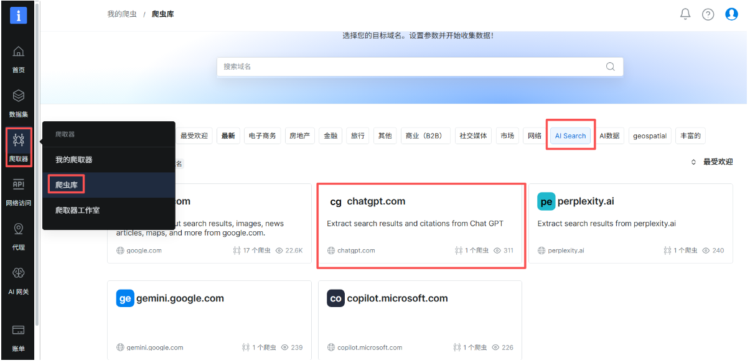Click globe icon beside chatgpt.com link
This screenshot has height=363, width=750.
click(331, 250)
